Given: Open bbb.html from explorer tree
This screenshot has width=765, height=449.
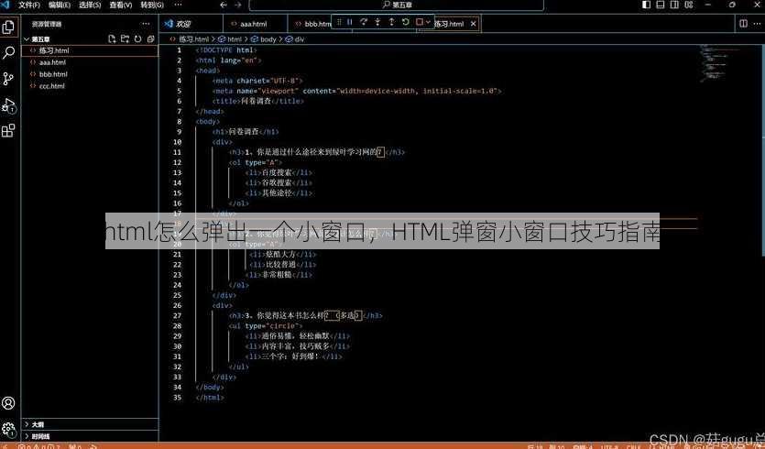Looking at the screenshot, I should tap(90, 74).
